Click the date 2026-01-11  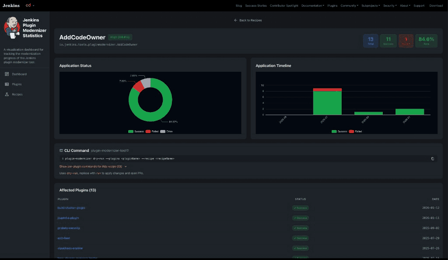pyautogui.click(x=430, y=218)
